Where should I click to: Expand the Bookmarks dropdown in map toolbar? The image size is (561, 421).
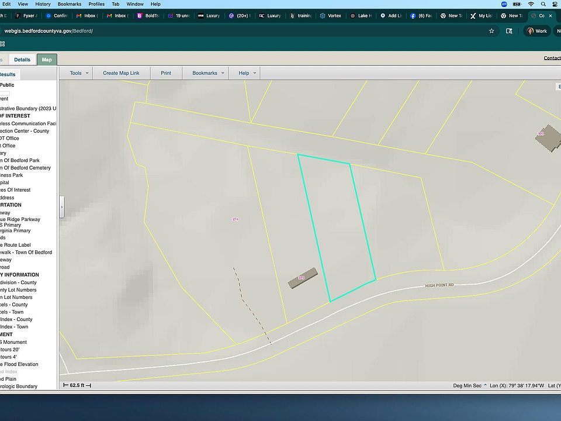point(208,73)
